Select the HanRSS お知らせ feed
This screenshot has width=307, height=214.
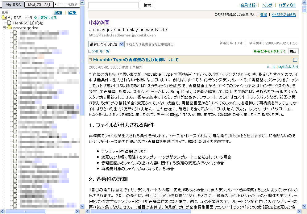click(x=28, y=23)
